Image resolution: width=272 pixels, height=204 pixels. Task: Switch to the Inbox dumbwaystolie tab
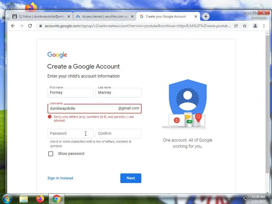point(41,16)
